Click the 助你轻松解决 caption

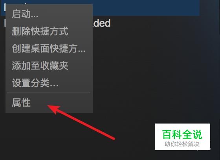point(182,144)
